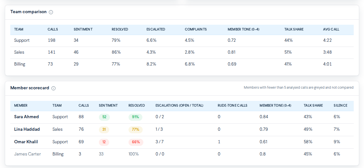
Task: Click Support's resolved value 79%
Action: (116, 40)
